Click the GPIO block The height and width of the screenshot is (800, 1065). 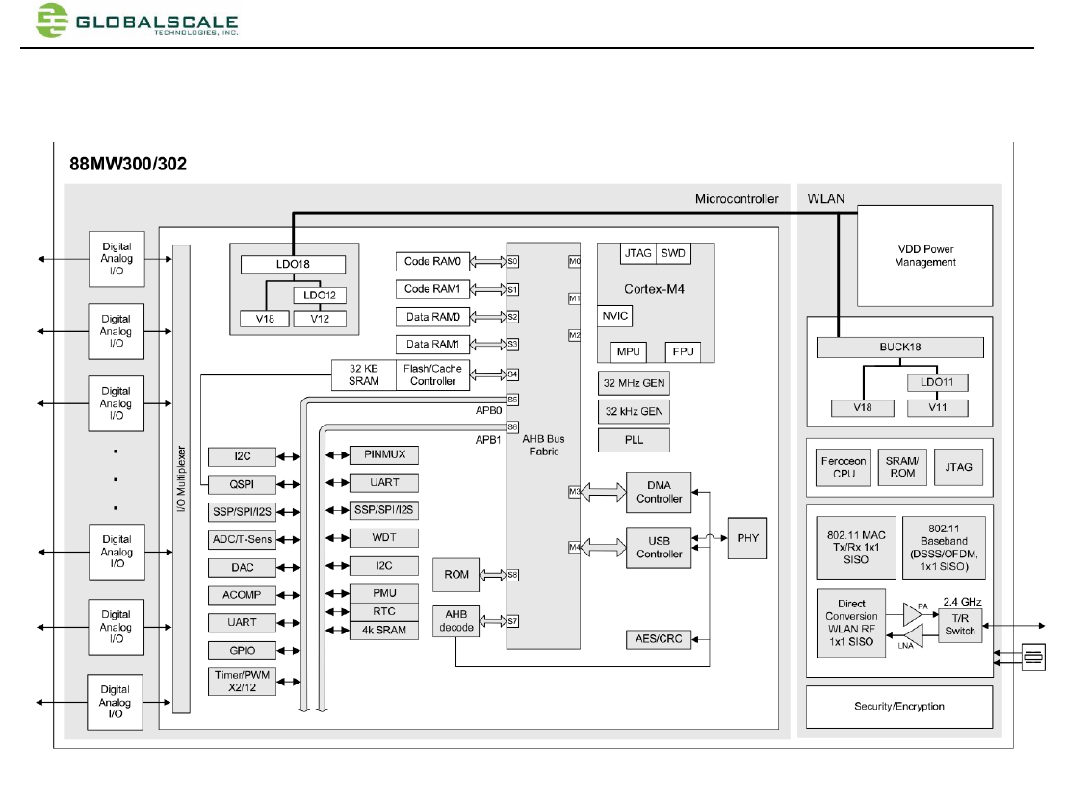coord(242,651)
